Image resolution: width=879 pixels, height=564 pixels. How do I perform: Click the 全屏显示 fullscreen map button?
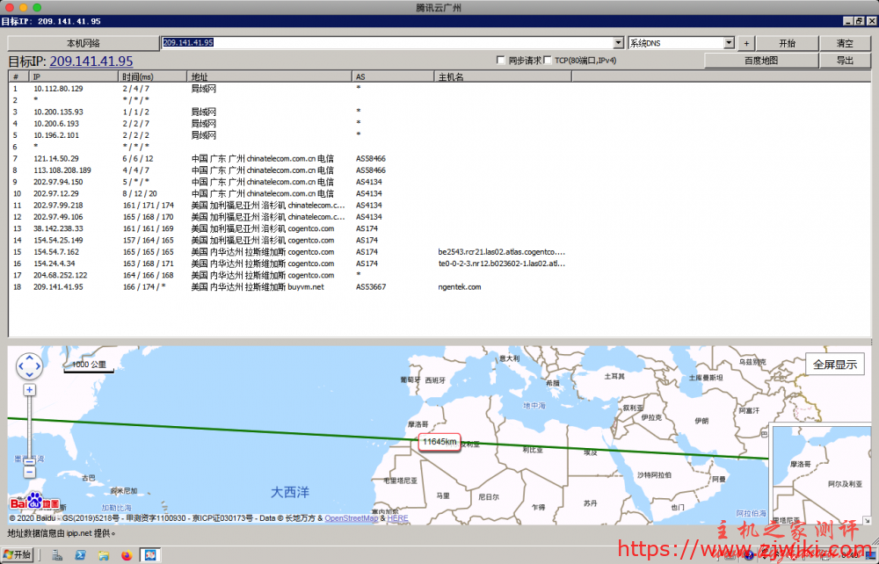(x=834, y=365)
